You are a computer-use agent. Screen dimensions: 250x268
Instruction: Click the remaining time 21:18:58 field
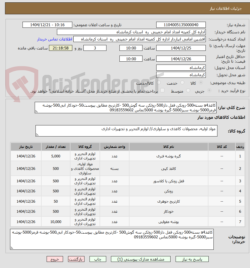coord(61,48)
